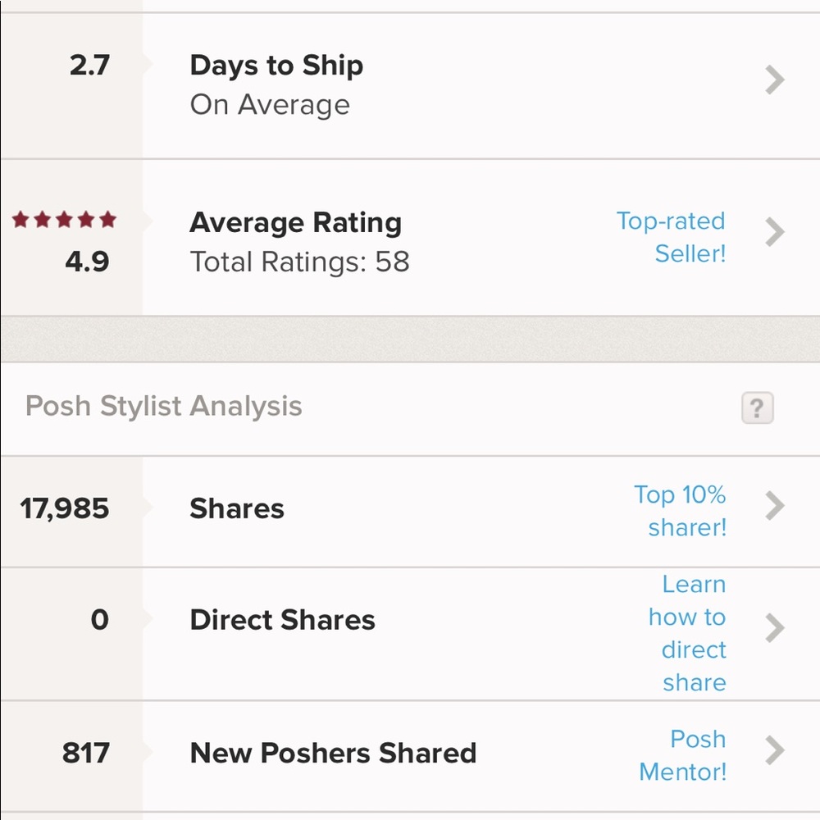Tap the Total Ratings: 58 text
Viewport: 820px width, 820px height.
(x=299, y=262)
